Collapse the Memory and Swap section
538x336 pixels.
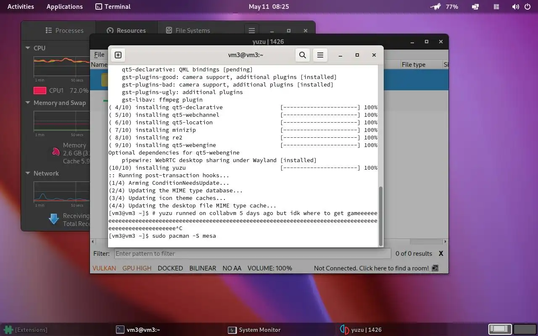click(x=28, y=103)
